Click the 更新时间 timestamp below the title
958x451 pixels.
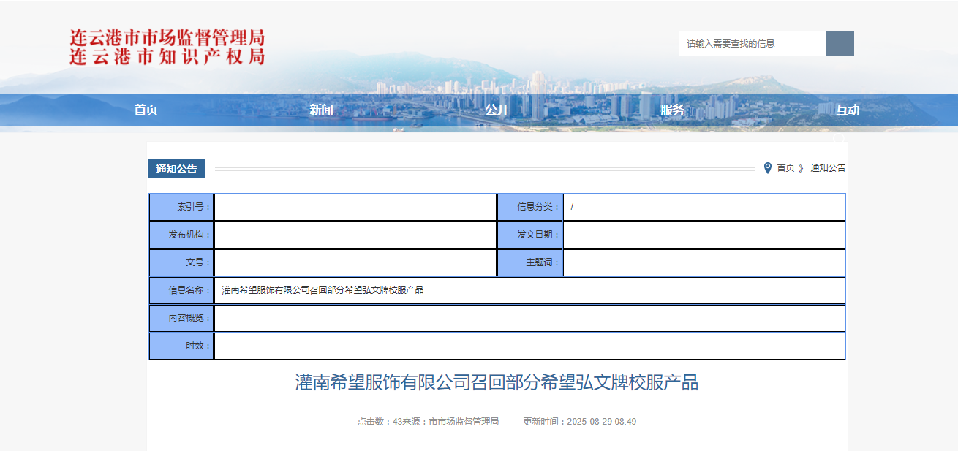pyautogui.click(x=579, y=422)
